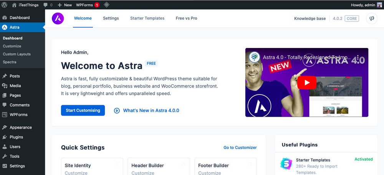Click the arrow on Header Builder card

[x=183, y=164]
